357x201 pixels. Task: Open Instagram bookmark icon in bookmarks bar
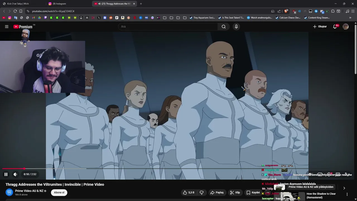[x=9, y=18]
